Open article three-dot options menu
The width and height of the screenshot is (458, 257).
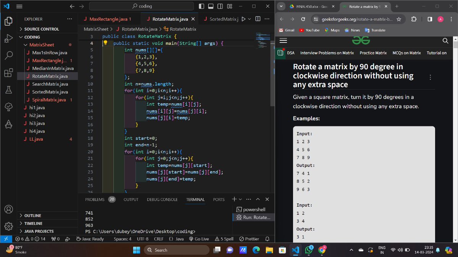[430, 77]
